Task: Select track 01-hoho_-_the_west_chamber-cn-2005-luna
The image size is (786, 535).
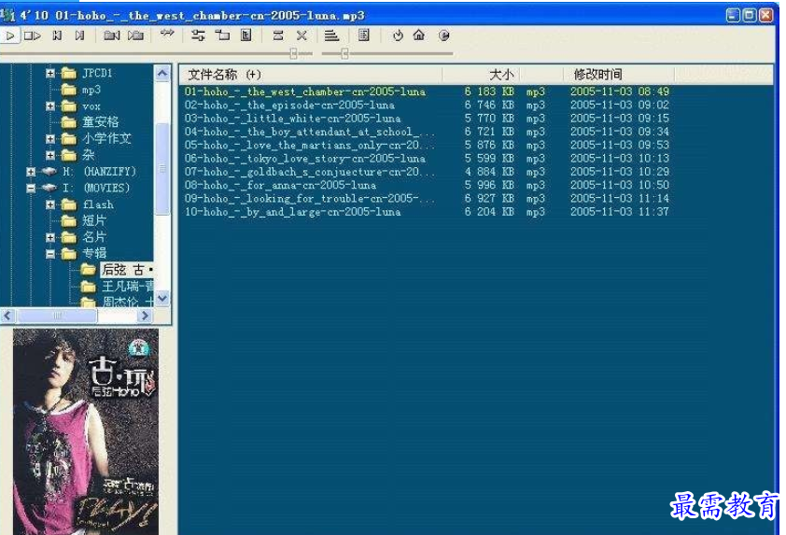Action: 305,92
